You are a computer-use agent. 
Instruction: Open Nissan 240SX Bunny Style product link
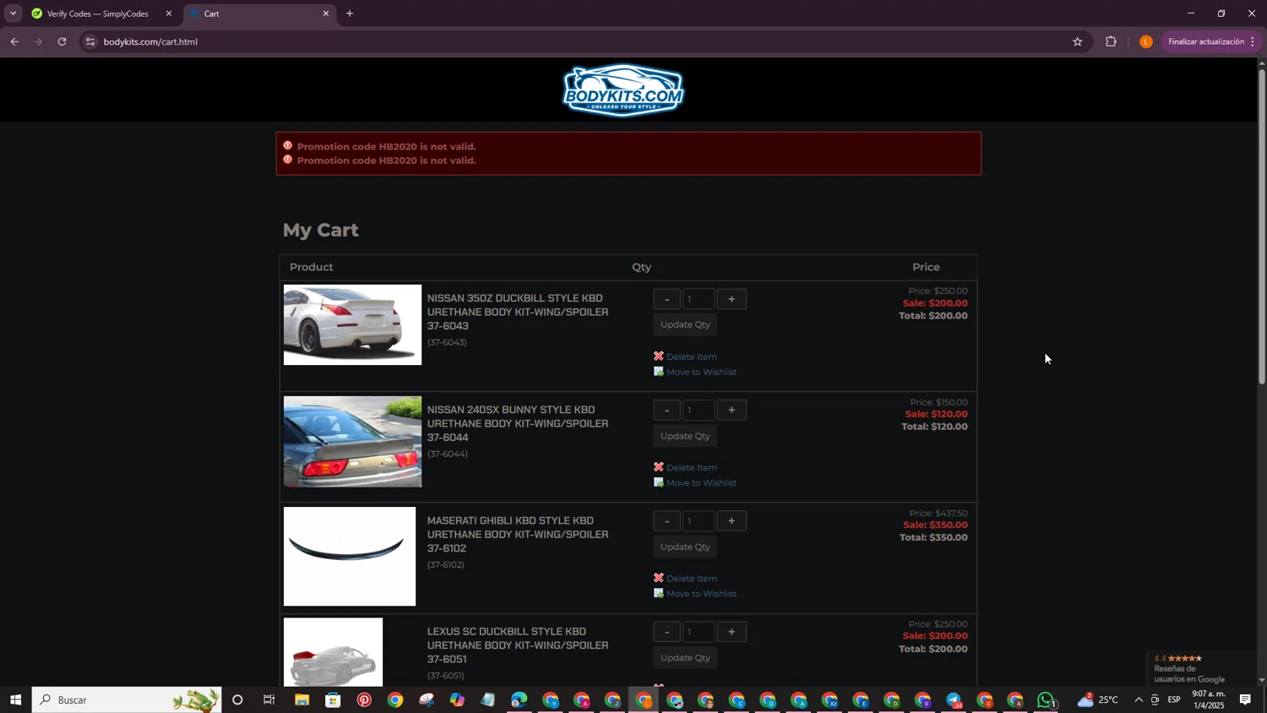click(517, 423)
